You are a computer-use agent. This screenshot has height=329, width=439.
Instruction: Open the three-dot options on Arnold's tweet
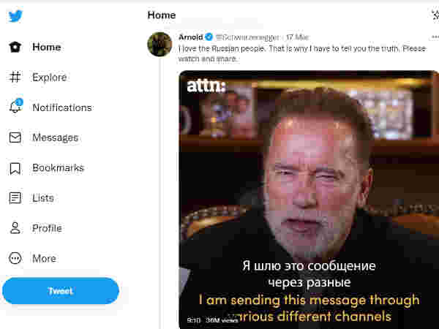(435, 37)
